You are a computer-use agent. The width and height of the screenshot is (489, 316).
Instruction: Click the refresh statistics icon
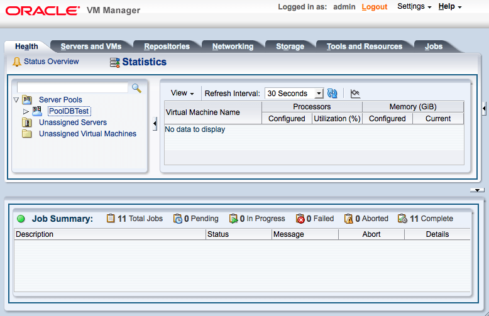click(x=332, y=93)
